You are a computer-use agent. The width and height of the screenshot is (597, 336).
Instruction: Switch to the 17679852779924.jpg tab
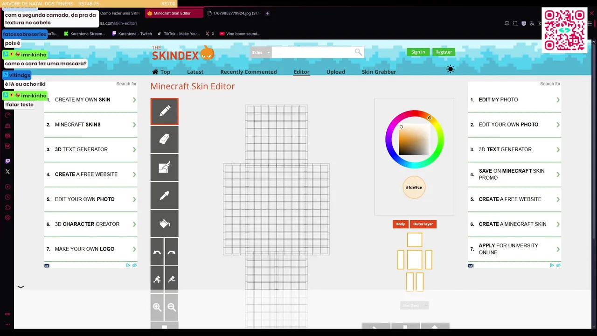233,13
